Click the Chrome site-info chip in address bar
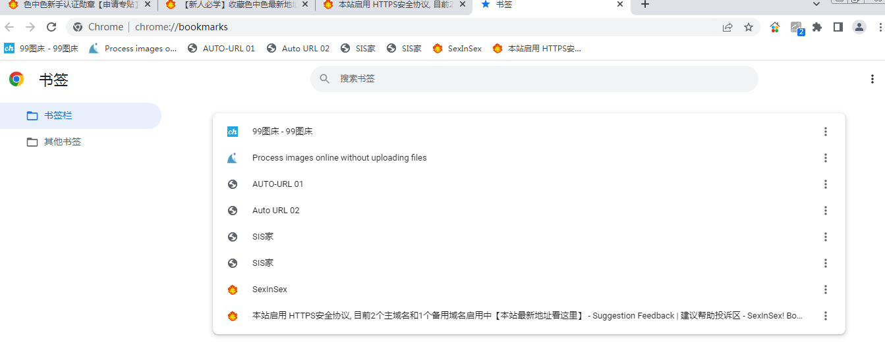This screenshot has width=885, height=358. tap(98, 27)
